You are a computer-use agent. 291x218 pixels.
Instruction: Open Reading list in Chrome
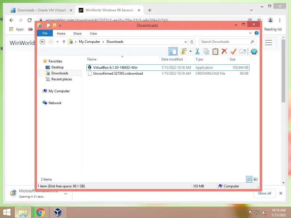(x=273, y=29)
